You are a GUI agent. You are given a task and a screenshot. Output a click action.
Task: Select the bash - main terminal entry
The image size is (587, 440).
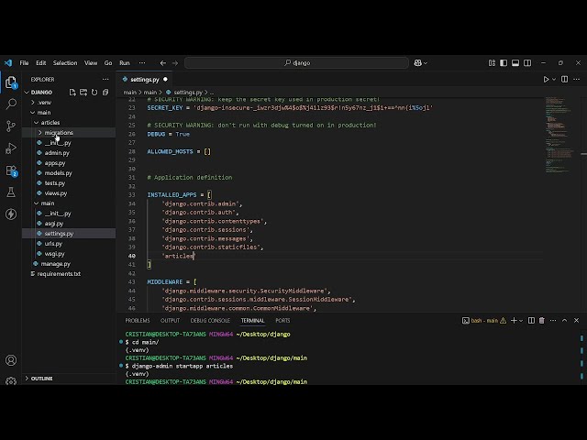(484, 321)
